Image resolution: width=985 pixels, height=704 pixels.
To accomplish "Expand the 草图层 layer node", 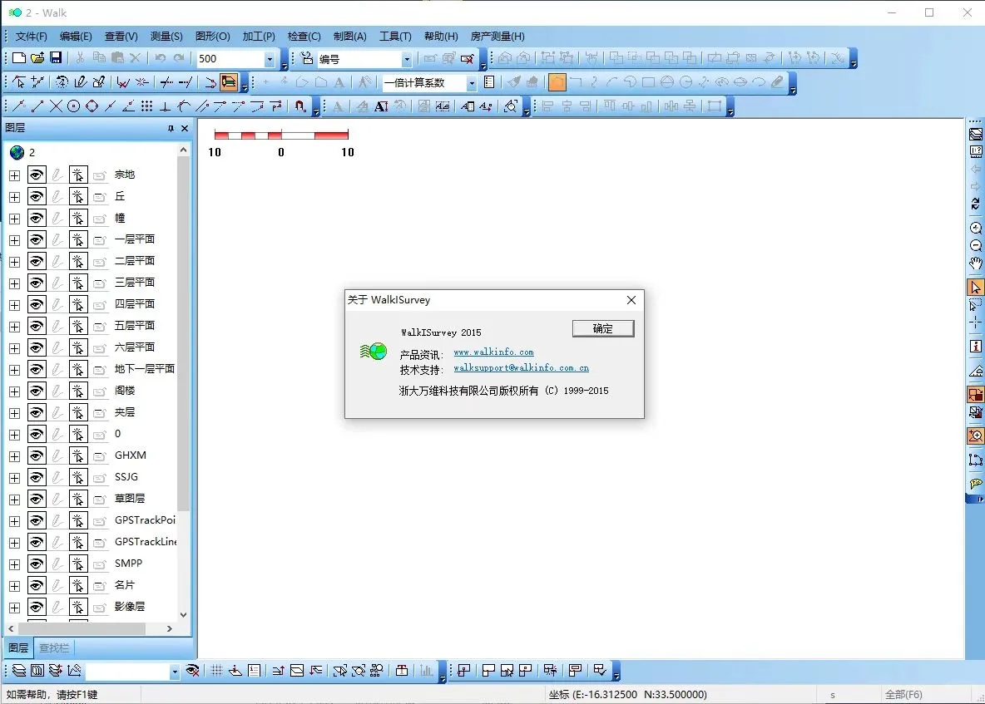I will coord(14,500).
